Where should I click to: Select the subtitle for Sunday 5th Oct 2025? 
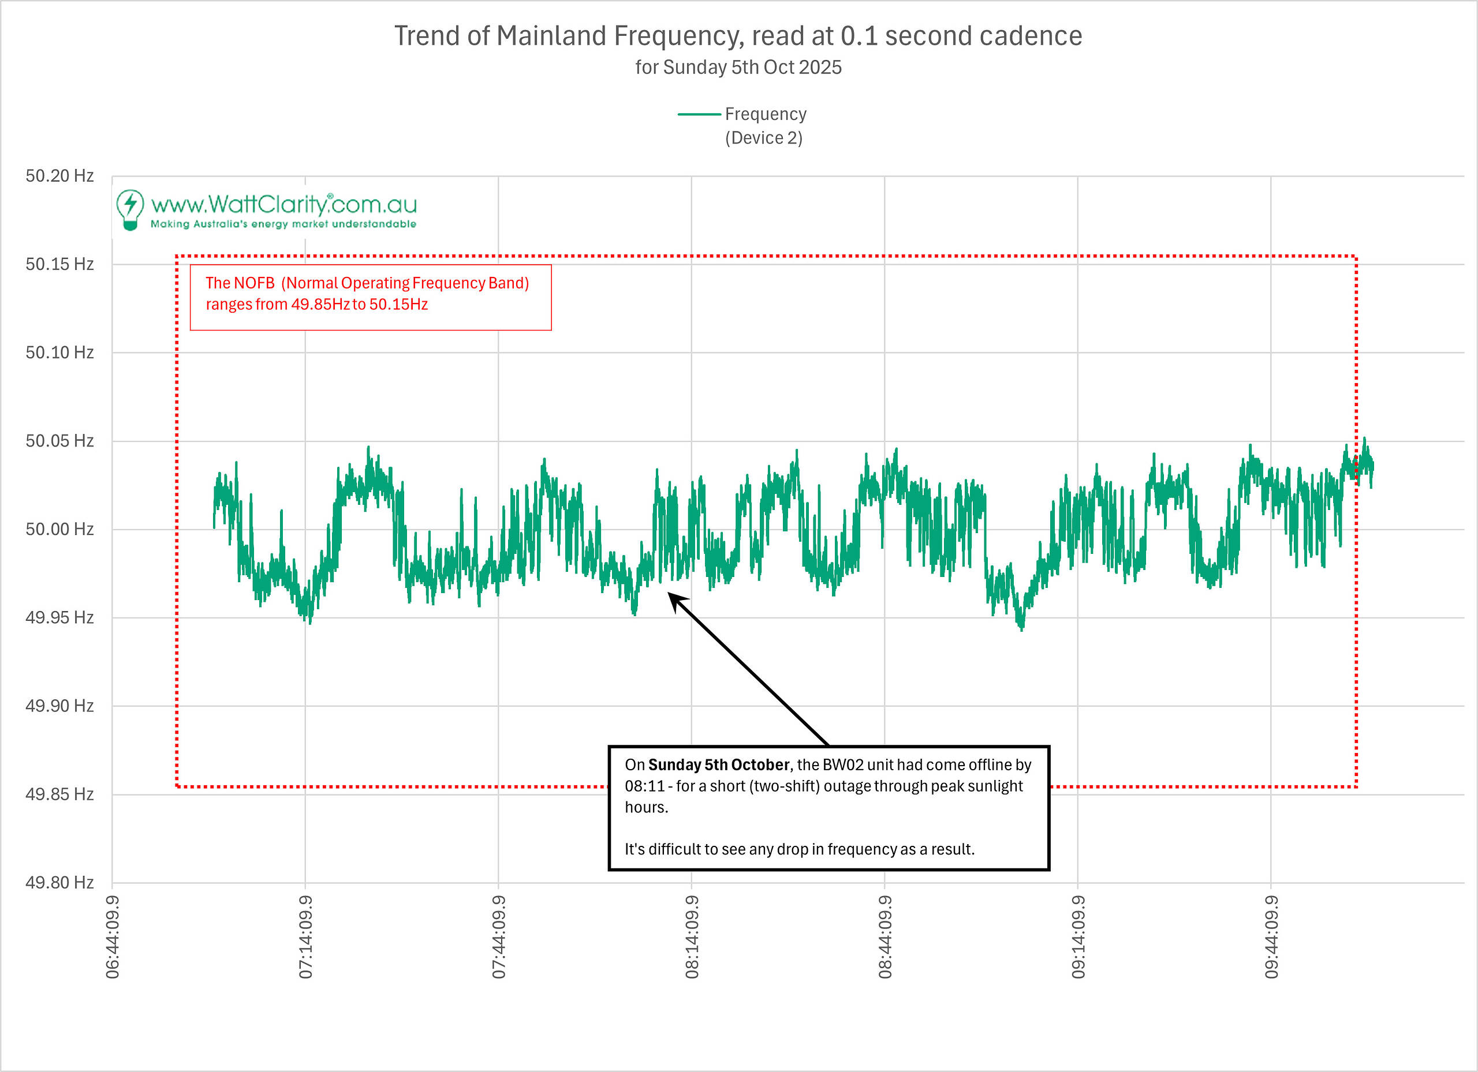click(738, 68)
